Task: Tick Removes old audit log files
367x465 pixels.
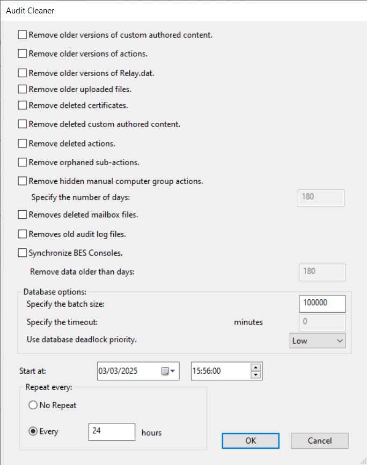Action: (x=22, y=234)
